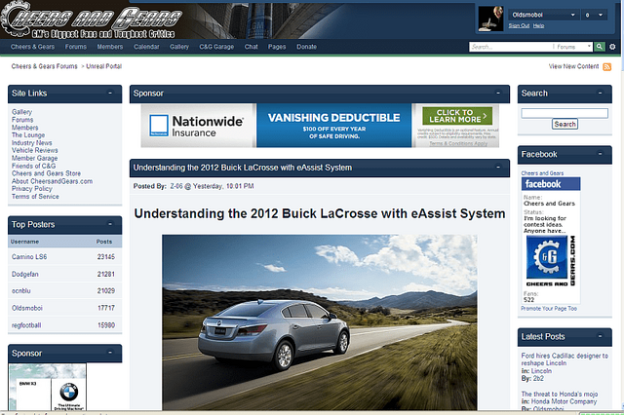Open the Lincoln forum link
624x415 pixels.
(541, 371)
